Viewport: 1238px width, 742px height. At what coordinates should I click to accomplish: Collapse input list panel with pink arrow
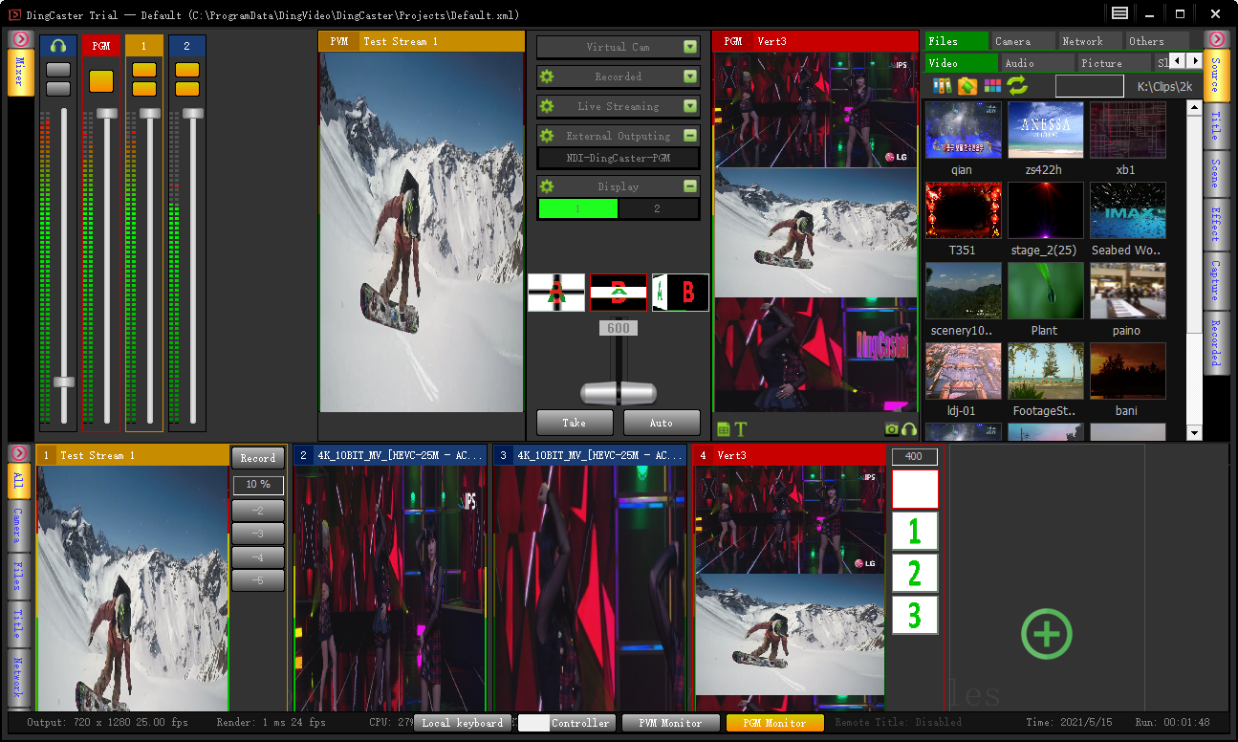(20, 452)
